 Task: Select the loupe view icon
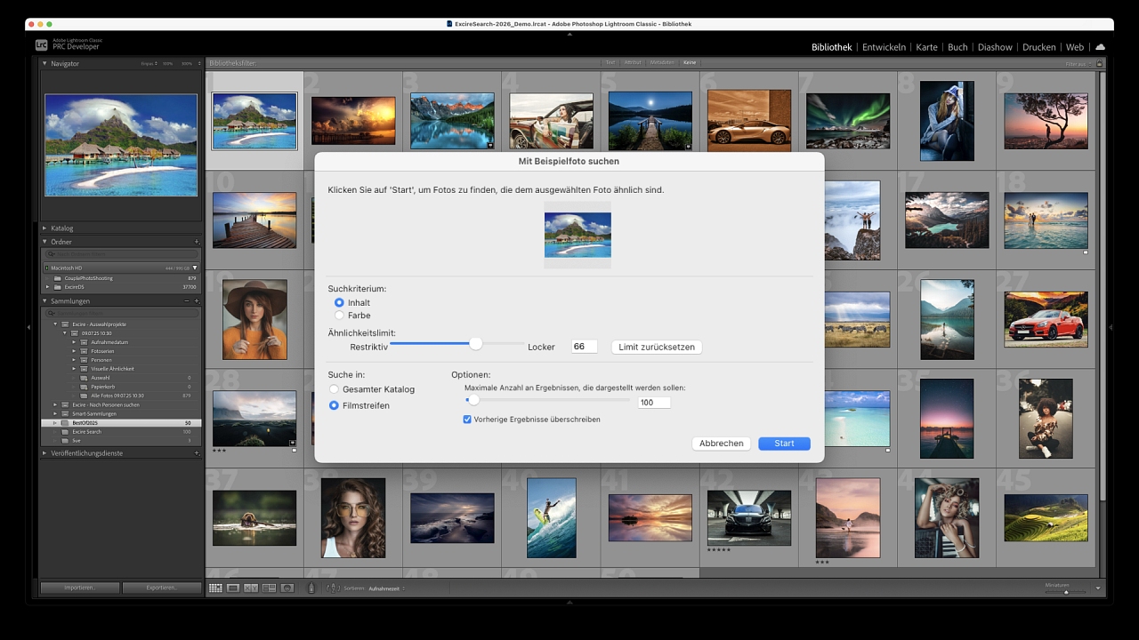[x=233, y=588]
